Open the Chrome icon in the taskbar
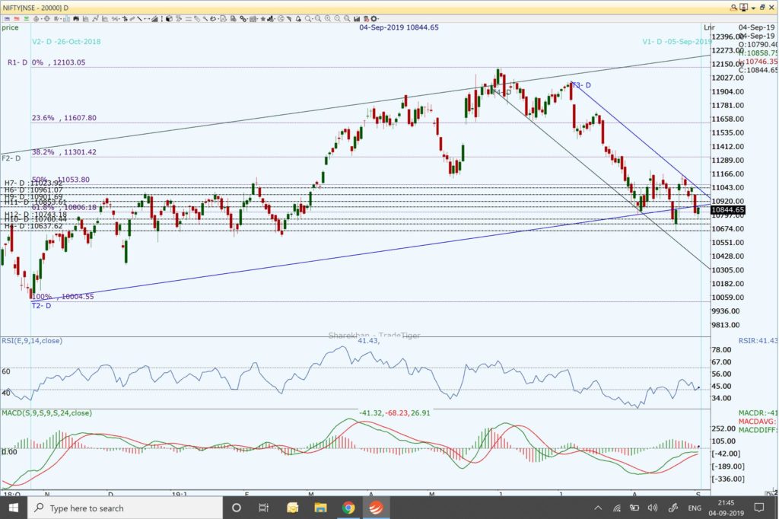Screen dimensions: 779x519 348,508
